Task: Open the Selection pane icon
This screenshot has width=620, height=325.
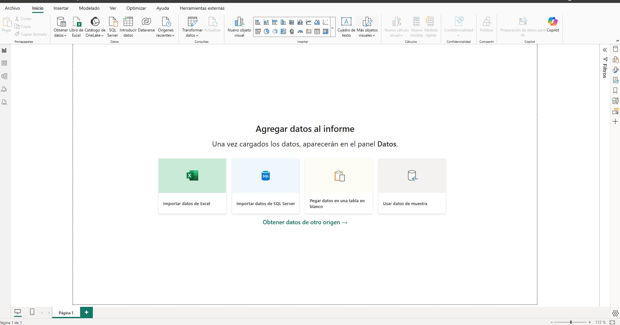Action: [615, 111]
